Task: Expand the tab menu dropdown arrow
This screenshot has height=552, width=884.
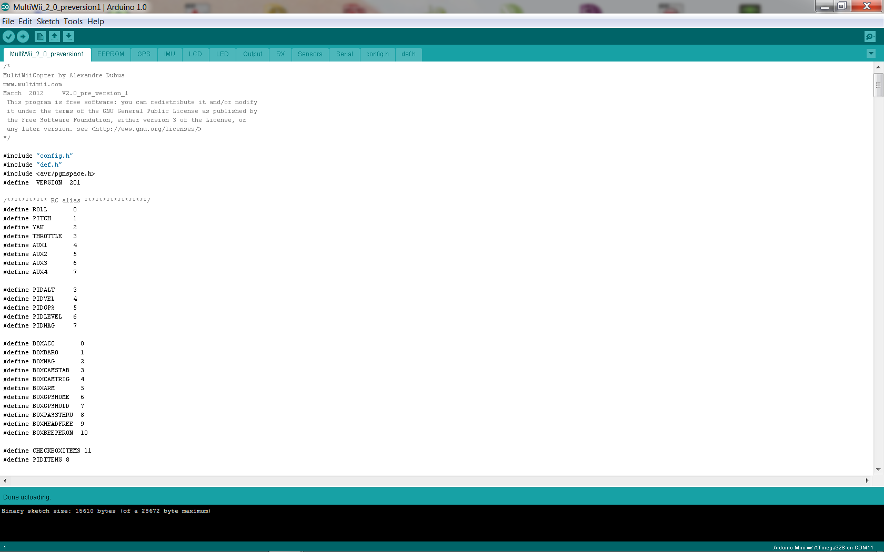Action: (x=871, y=54)
